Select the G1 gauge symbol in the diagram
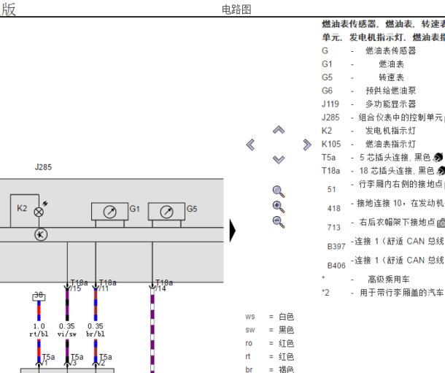The width and height of the screenshot is (445, 373). pyautogui.click(x=110, y=212)
